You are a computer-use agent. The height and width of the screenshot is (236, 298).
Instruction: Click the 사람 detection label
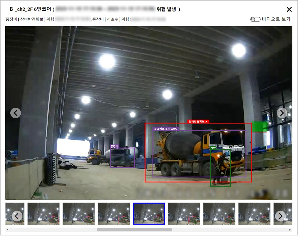pos(213,148)
